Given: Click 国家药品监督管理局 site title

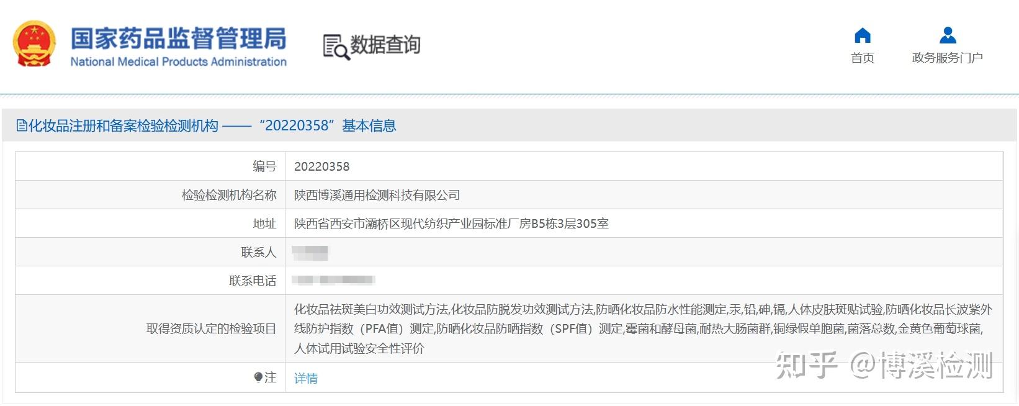Looking at the screenshot, I should tap(178, 38).
